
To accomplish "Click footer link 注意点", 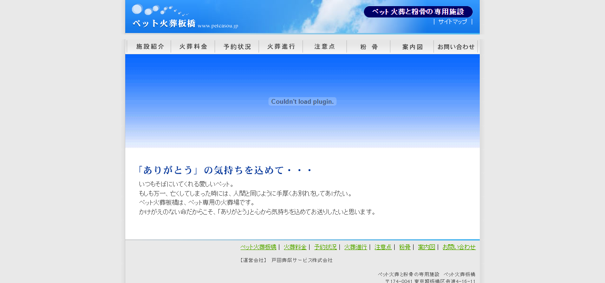I will point(383,247).
